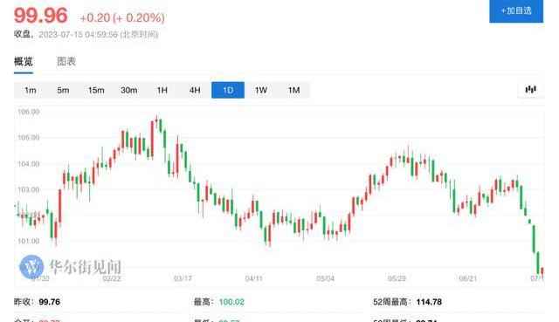Choose the 30m timeframe
The width and height of the screenshot is (559, 322).
coord(129,90)
